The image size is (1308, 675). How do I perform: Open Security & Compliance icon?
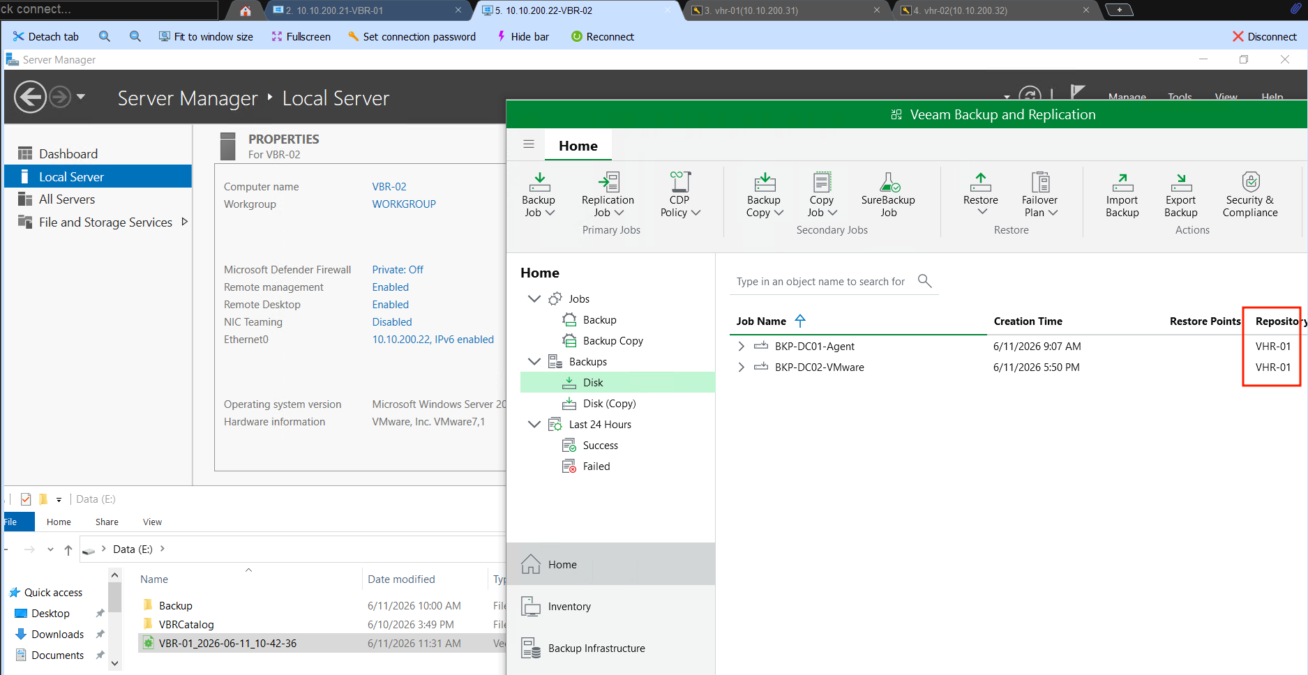pos(1251,182)
